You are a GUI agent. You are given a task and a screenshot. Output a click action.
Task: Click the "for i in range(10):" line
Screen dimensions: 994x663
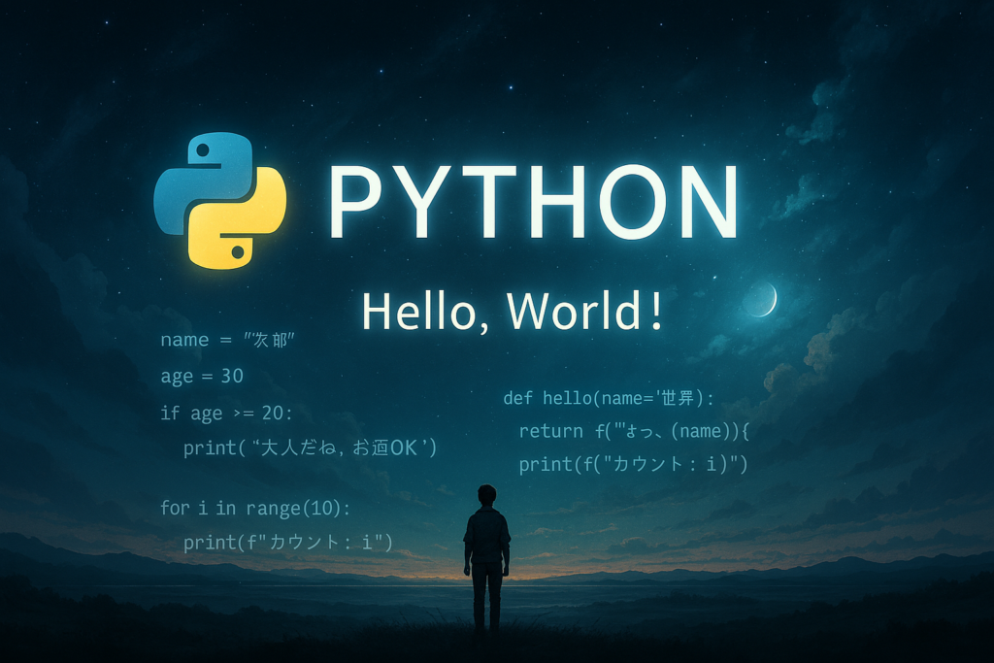click(255, 507)
